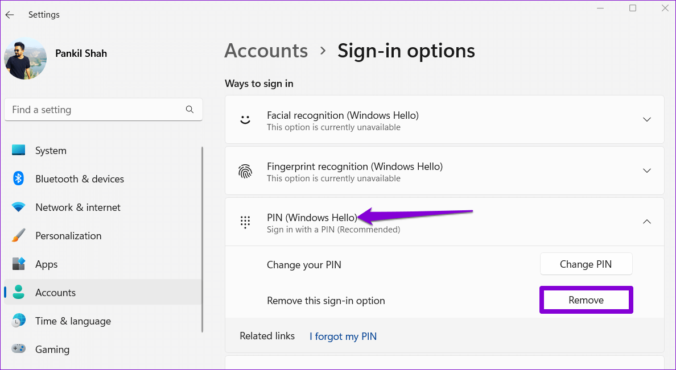Click the Facial recognition (Windows Hello) label
Screen dimensions: 676x370
point(343,115)
